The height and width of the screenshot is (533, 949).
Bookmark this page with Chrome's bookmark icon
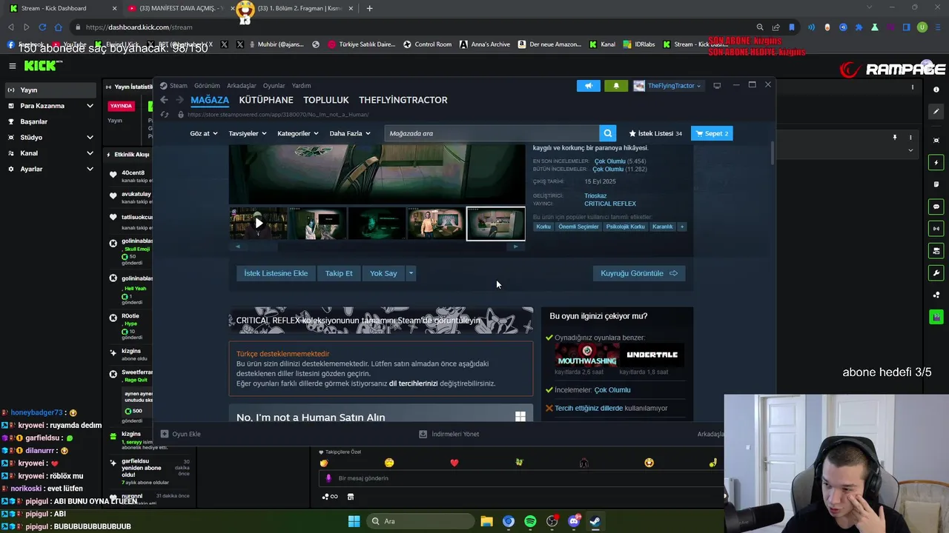point(792,27)
